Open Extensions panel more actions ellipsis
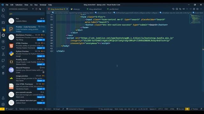 (x=43, y=9)
